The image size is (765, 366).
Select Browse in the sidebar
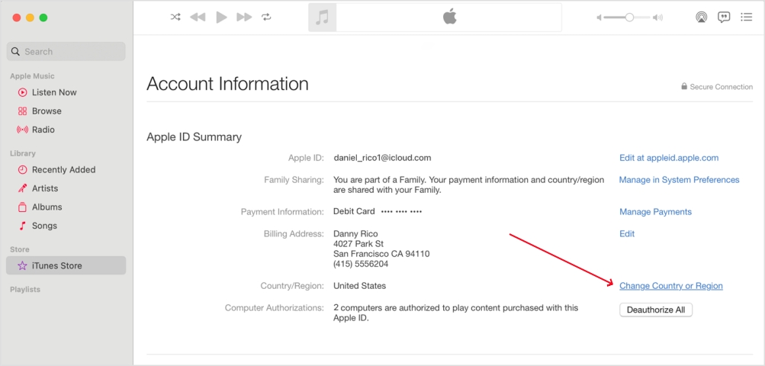coord(46,111)
